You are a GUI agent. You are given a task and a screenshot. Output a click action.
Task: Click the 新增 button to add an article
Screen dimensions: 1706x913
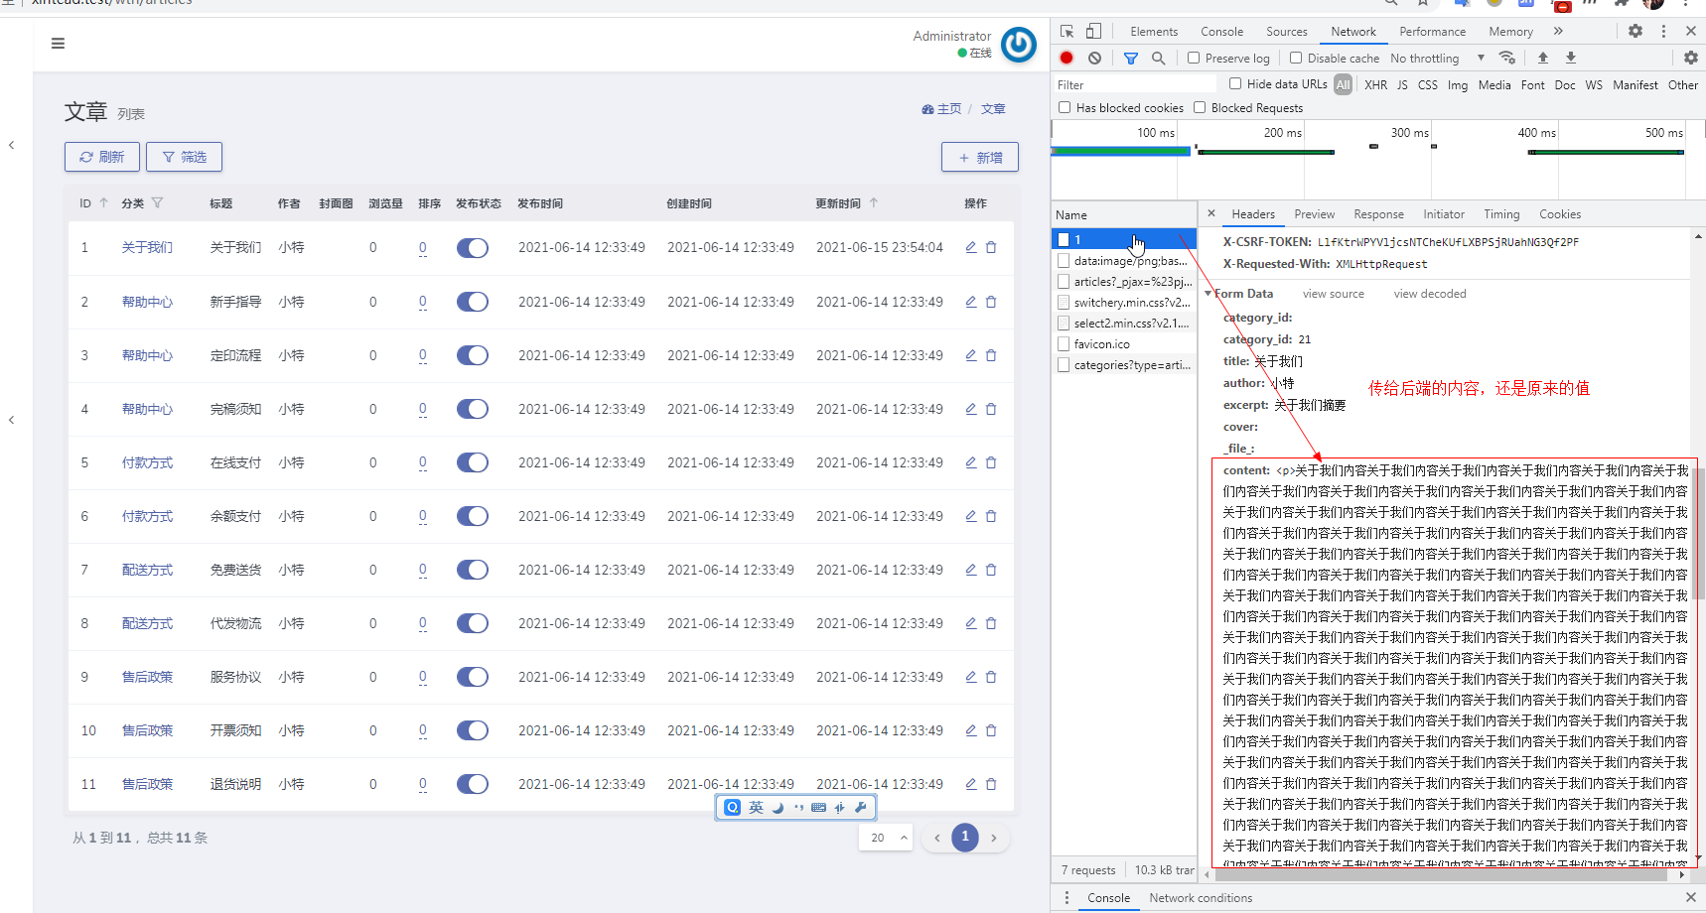[x=979, y=157]
